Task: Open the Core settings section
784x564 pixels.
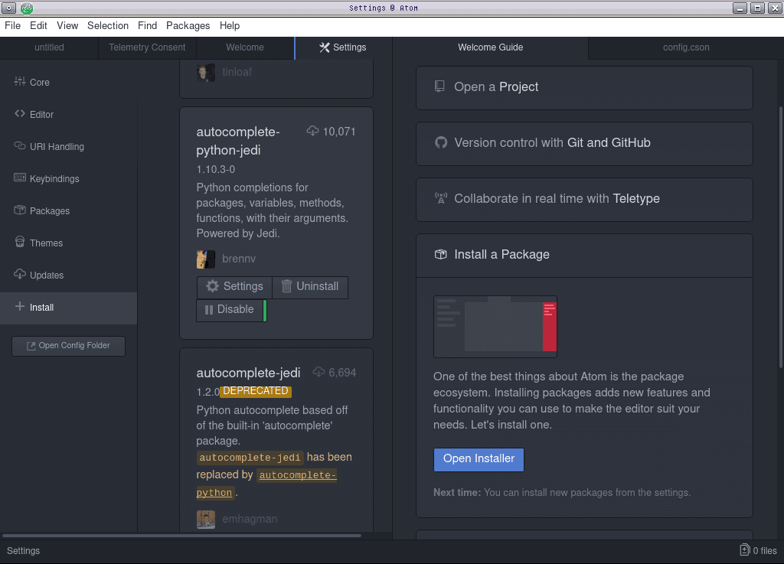Action: tap(68, 83)
